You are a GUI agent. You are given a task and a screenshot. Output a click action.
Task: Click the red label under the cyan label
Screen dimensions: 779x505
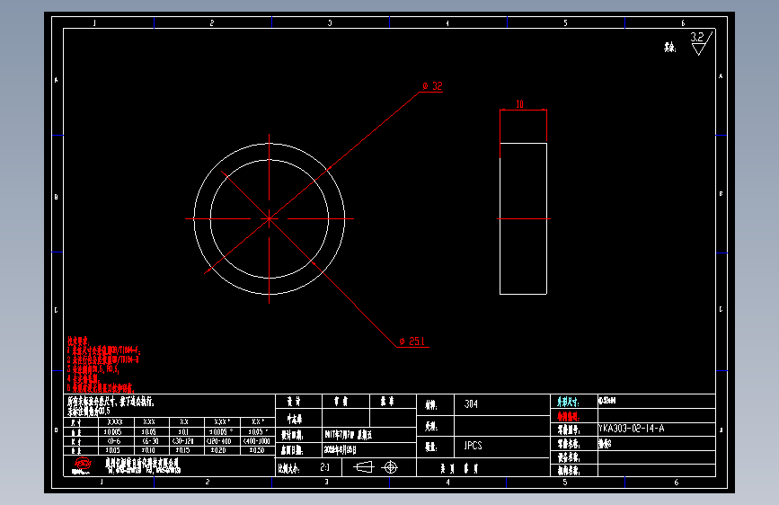[568, 417]
